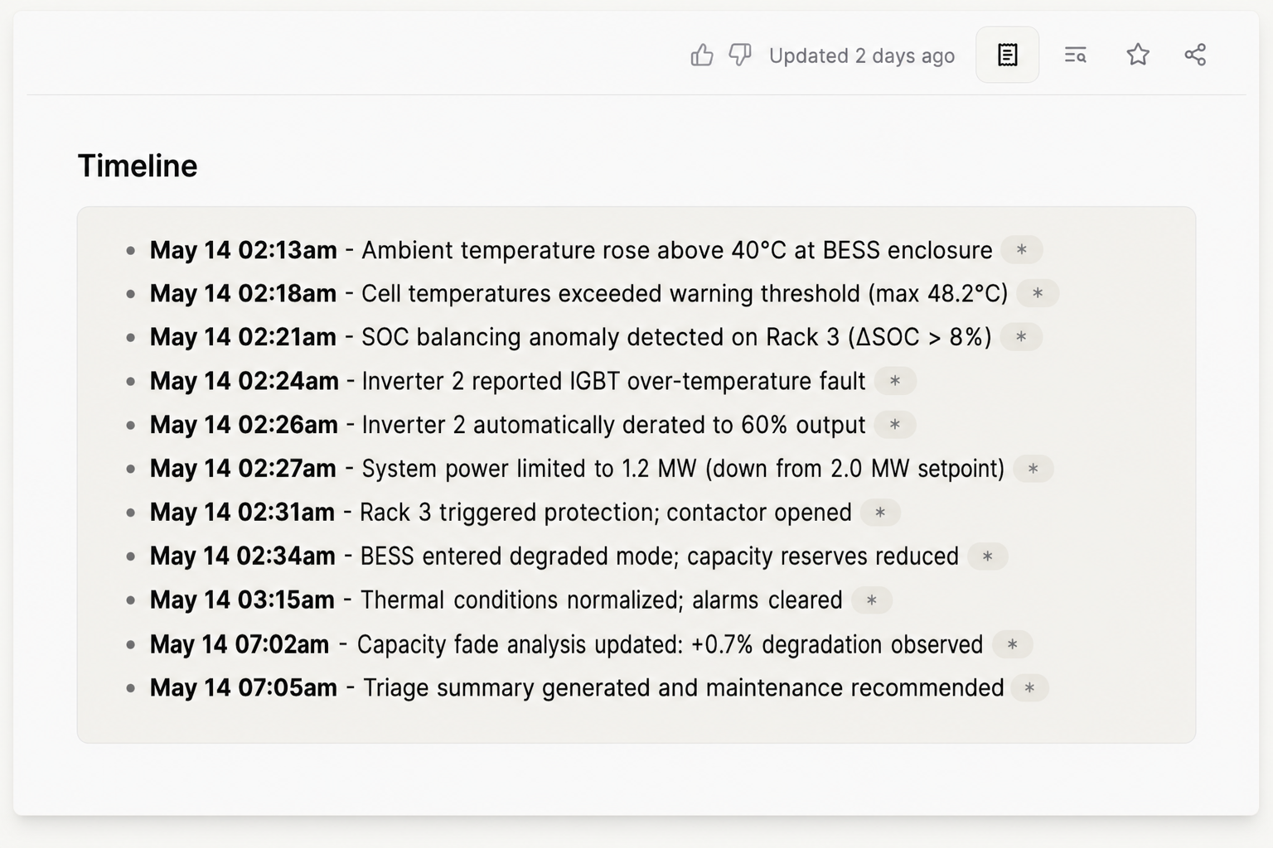The image size is (1273, 848).
Task: Share this timeline report
Action: pyautogui.click(x=1196, y=55)
